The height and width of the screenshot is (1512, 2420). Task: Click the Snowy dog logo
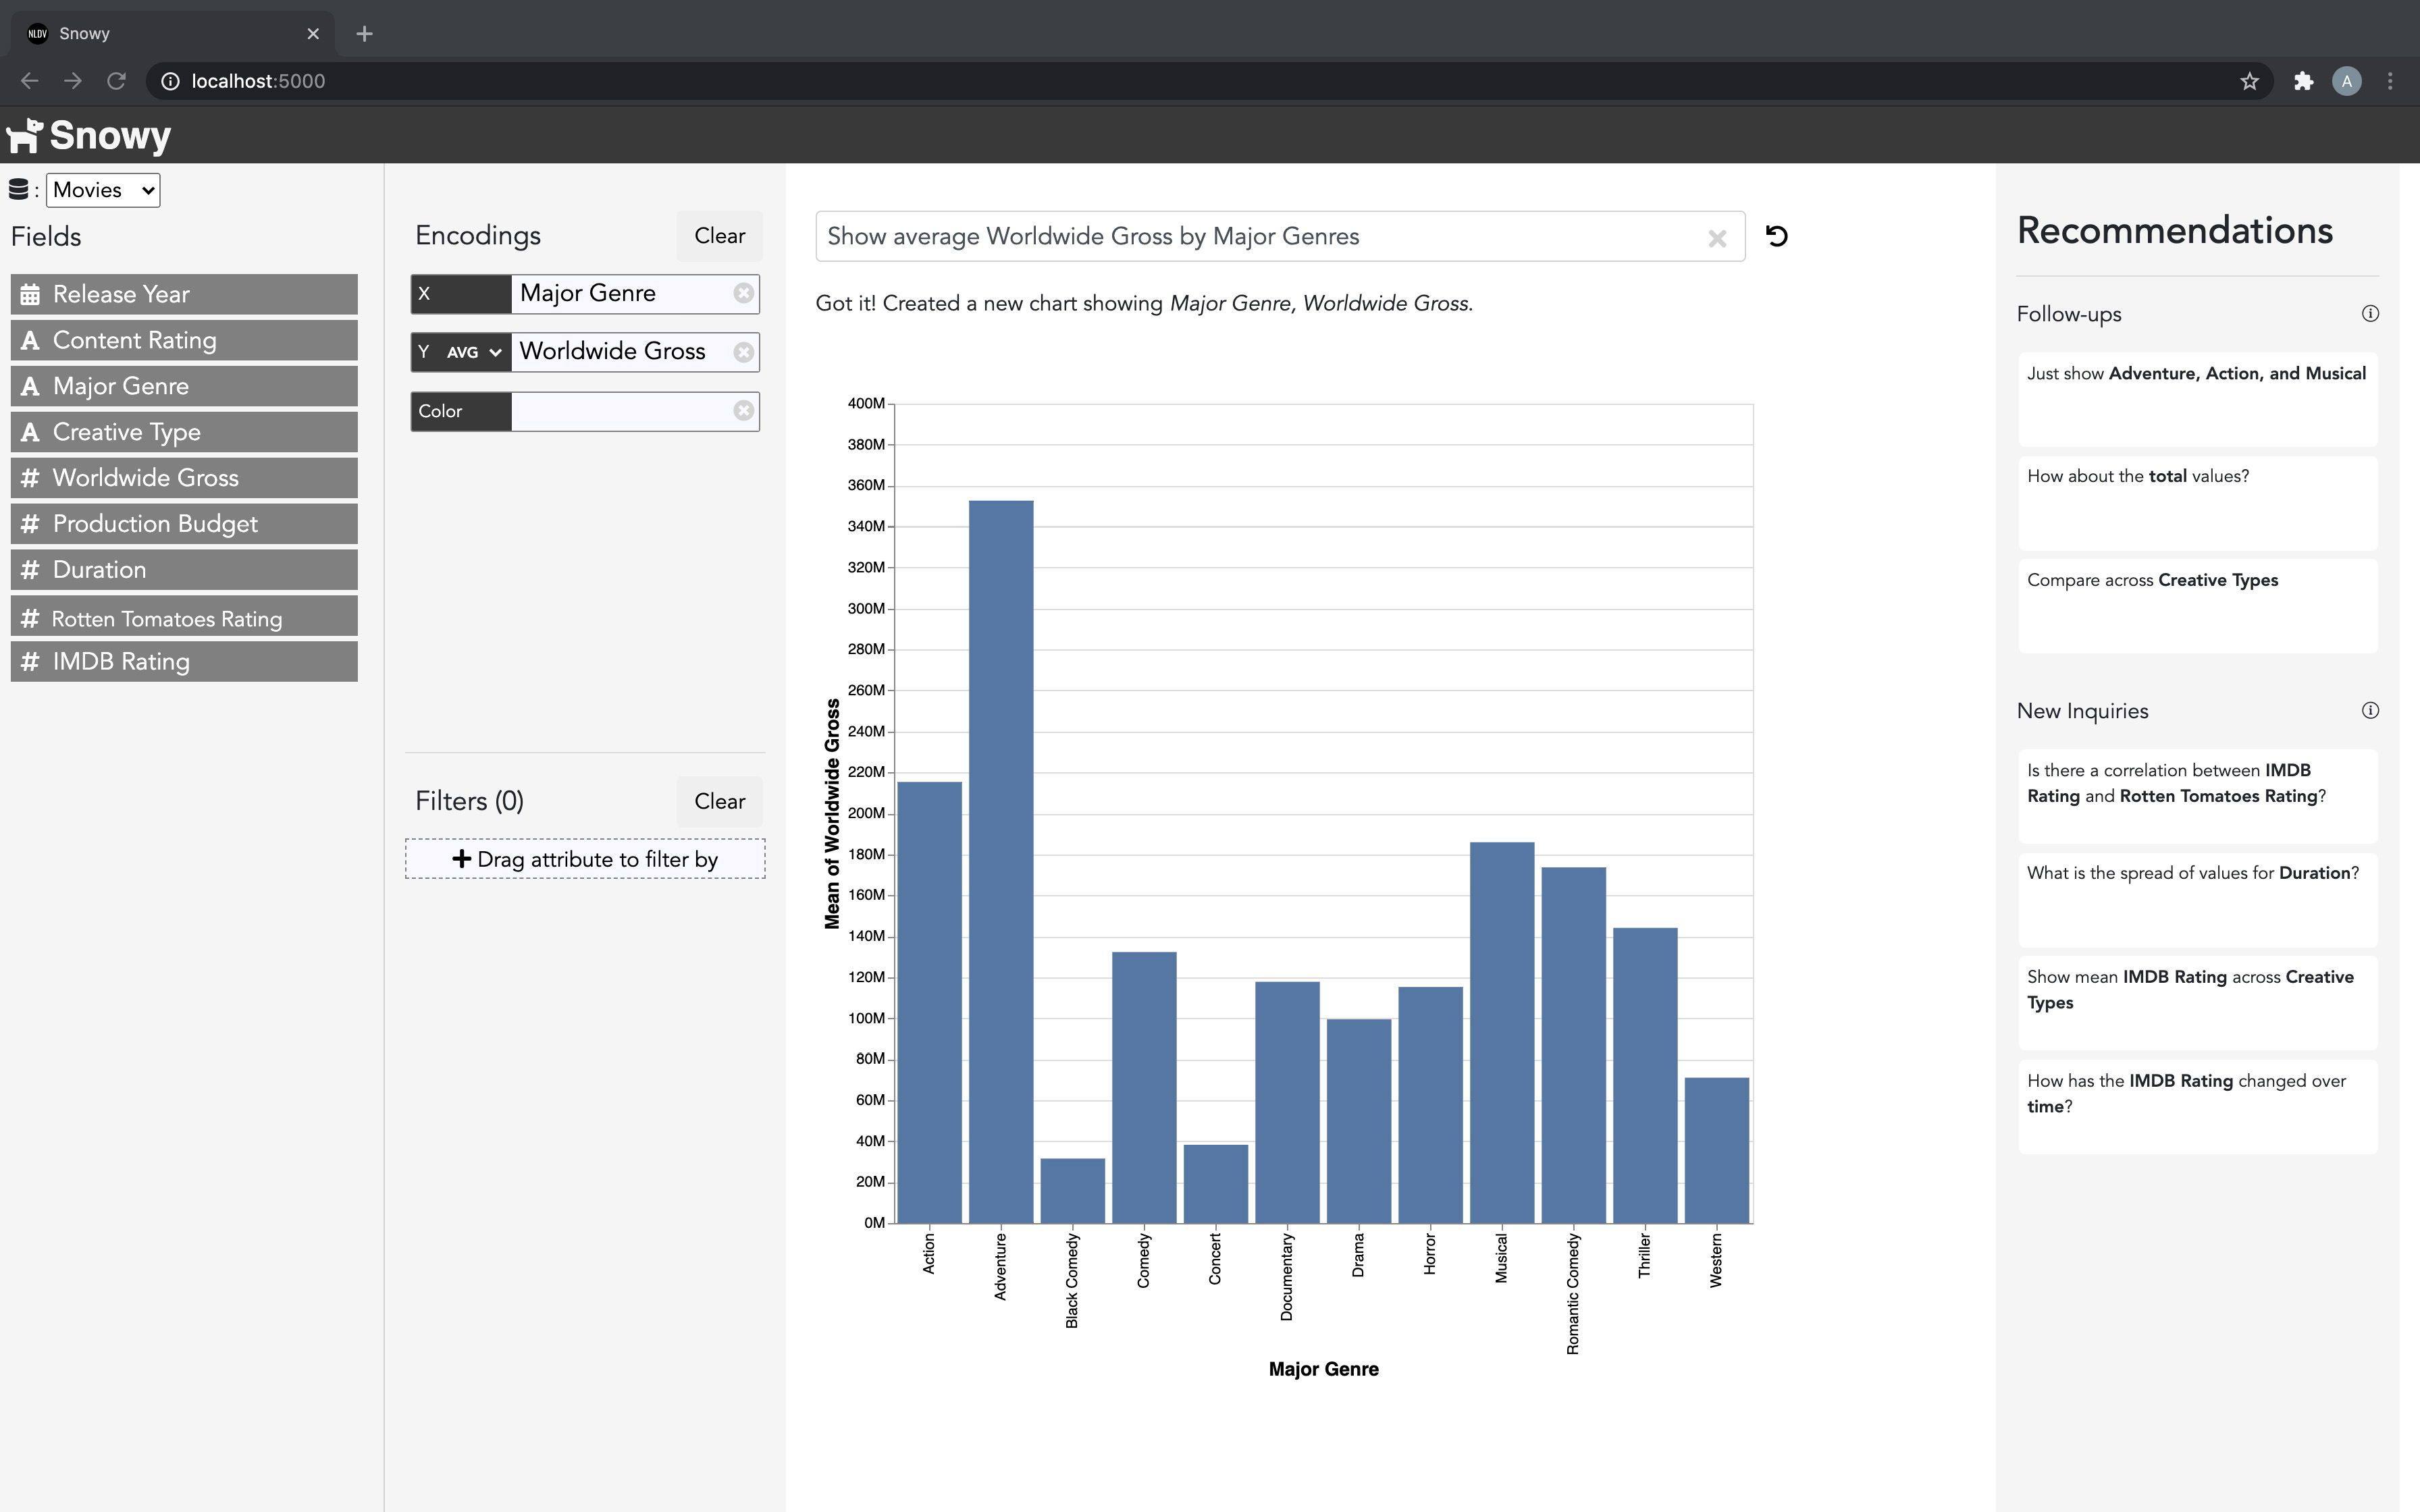pyautogui.click(x=25, y=136)
